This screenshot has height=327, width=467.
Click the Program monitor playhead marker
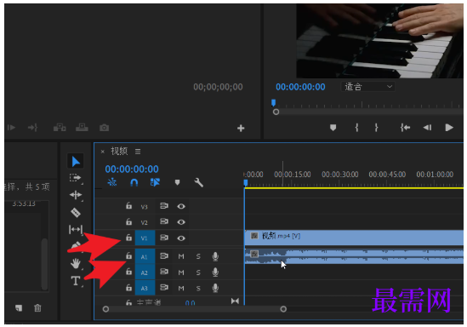click(x=273, y=103)
